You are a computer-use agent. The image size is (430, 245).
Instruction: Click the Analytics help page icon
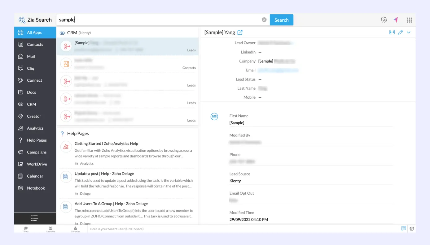pyautogui.click(x=66, y=146)
